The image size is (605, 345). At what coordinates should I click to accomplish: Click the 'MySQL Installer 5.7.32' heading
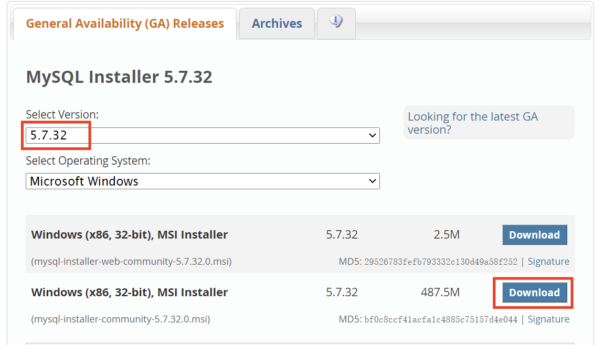(119, 77)
